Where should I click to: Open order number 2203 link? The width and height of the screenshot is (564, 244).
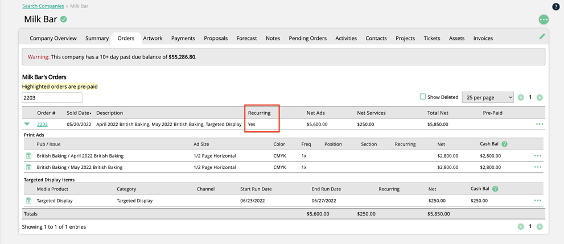click(43, 125)
